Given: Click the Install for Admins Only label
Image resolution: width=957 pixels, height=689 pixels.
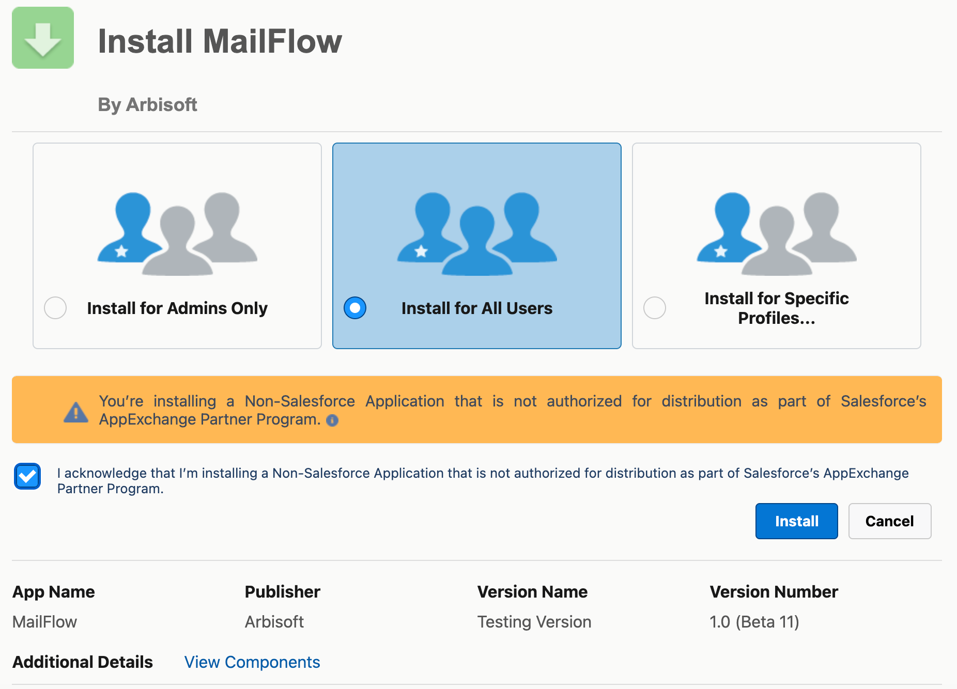Looking at the screenshot, I should tap(177, 308).
